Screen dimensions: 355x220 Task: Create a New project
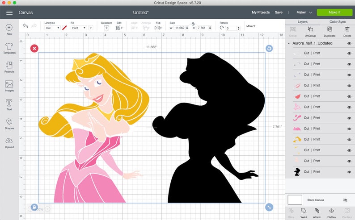tap(9, 29)
